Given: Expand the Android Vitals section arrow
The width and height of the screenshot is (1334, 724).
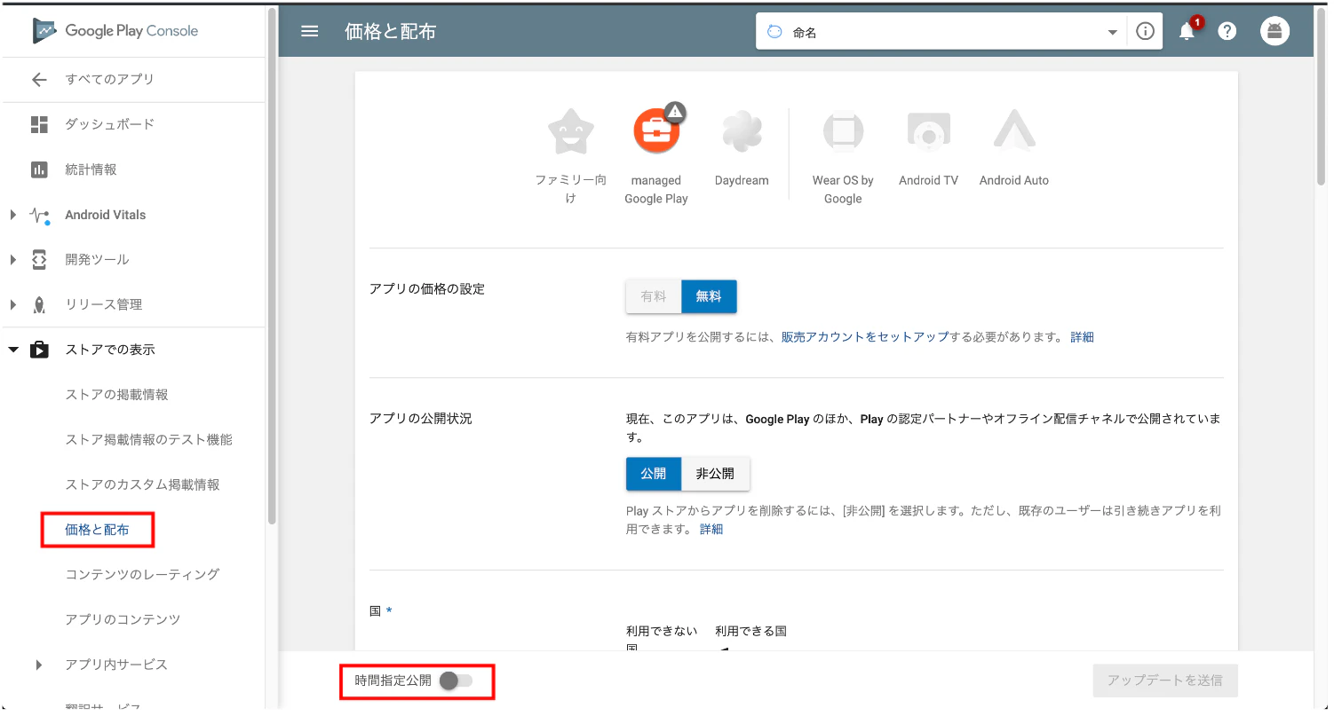Looking at the screenshot, I should 13,215.
